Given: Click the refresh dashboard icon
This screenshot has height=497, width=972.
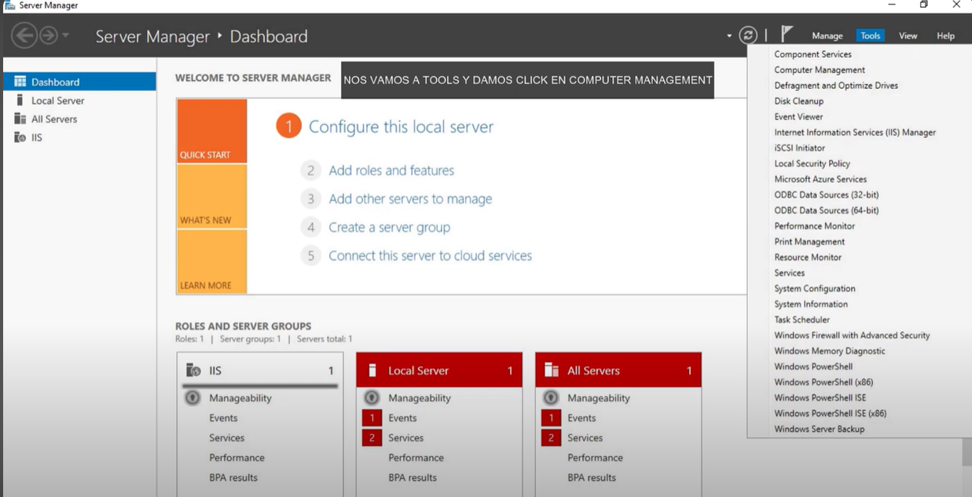Looking at the screenshot, I should [748, 35].
